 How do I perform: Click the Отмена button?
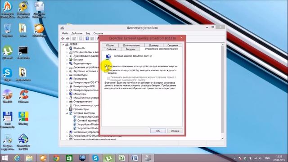coord(175,131)
